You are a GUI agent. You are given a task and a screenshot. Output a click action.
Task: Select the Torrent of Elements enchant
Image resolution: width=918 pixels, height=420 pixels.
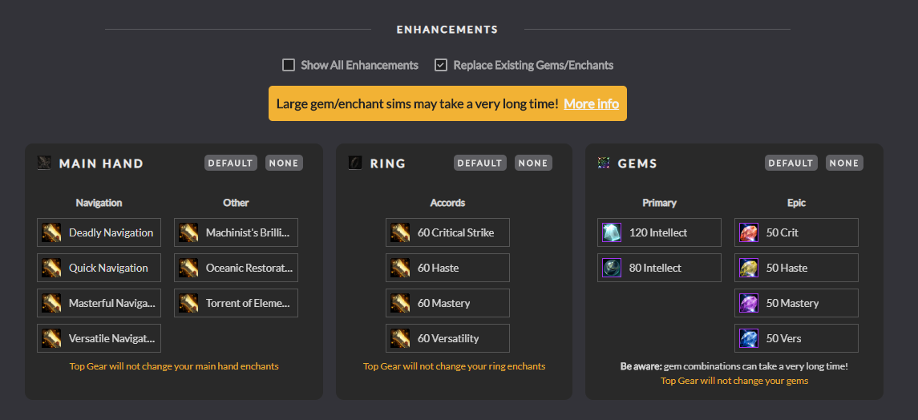tap(236, 303)
